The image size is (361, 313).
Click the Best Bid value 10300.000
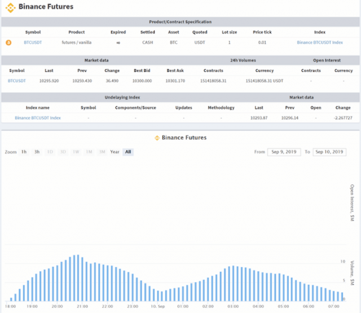coord(142,81)
